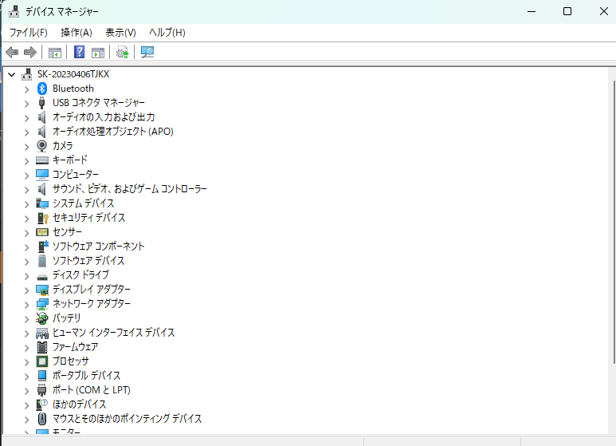Expand the Bluetooth category
The image size is (616, 446).
tap(26, 89)
